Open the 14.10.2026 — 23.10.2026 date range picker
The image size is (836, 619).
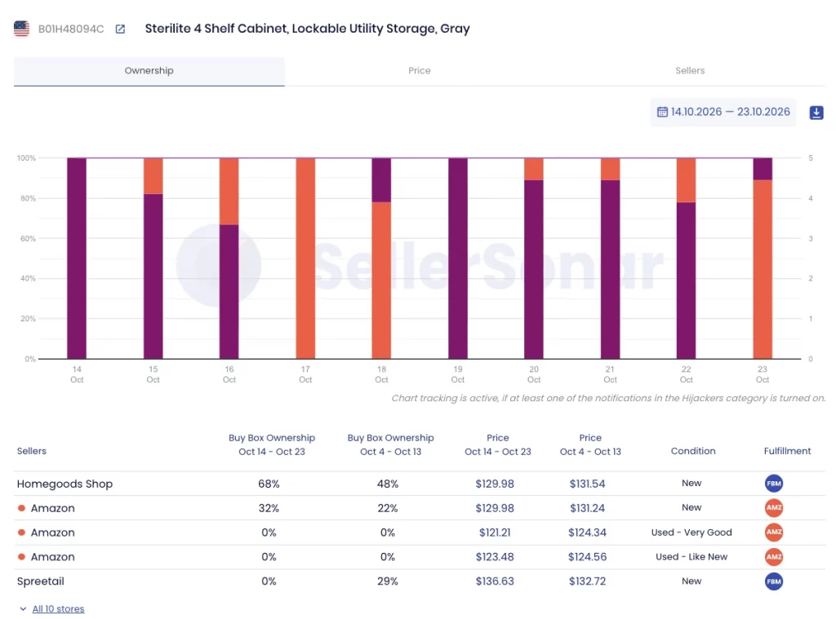coord(723,112)
